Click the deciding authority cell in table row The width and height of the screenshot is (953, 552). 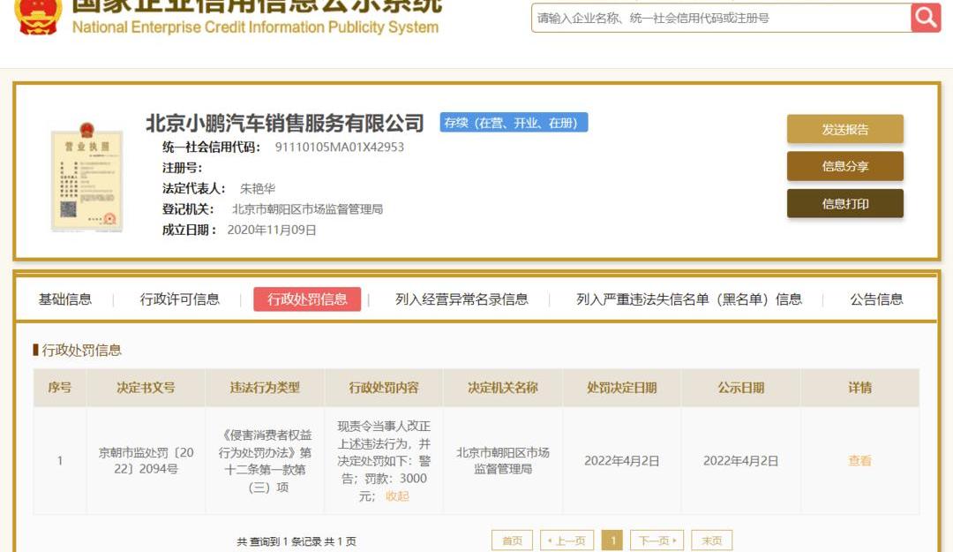coord(503,461)
